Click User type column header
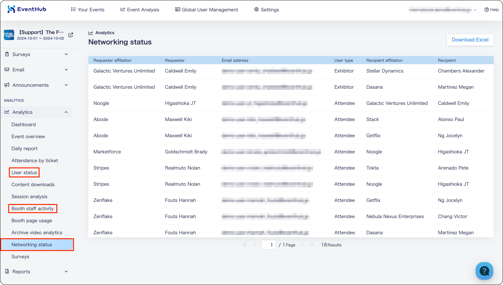The width and height of the screenshot is (503, 285). (344, 60)
